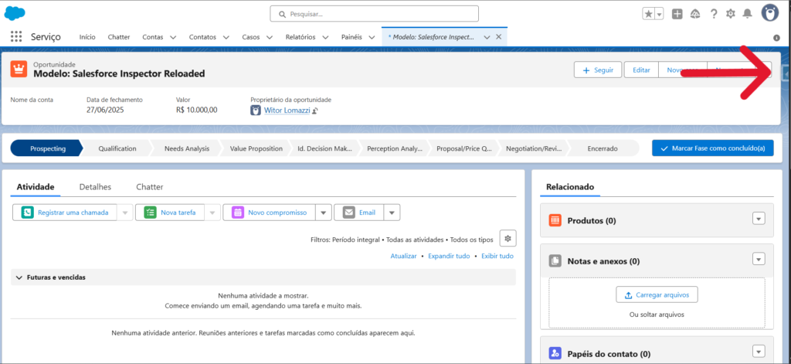791x364 pixels.
Task: Open dropdown next to Novo compromisso
Action: tap(324, 213)
